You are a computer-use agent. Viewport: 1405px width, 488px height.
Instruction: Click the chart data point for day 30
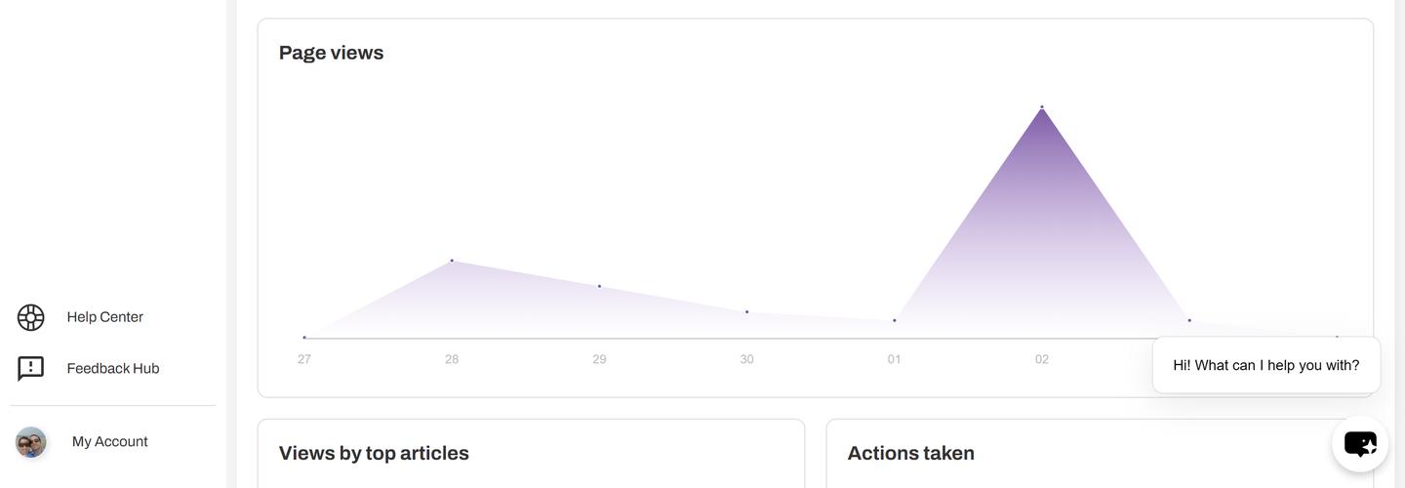pos(747,312)
